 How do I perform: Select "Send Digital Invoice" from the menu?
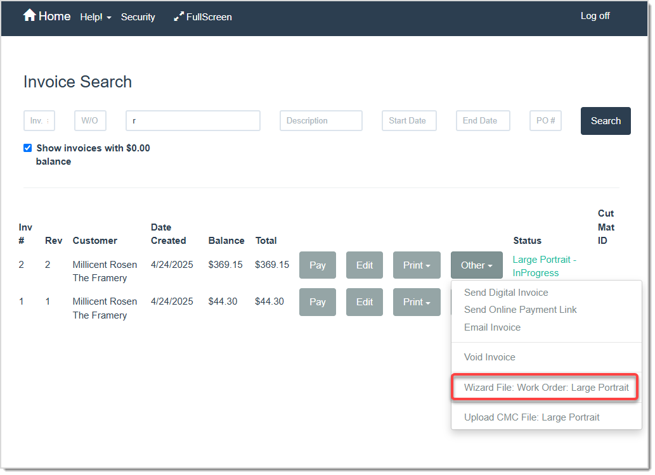point(505,293)
